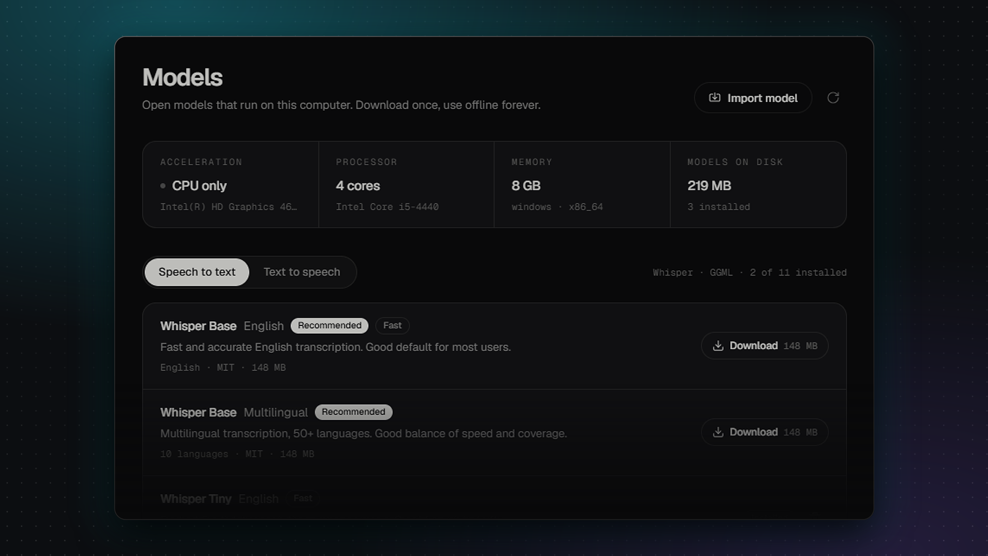Click the 'English · MIT · 148 MB' metadata line
The width and height of the screenshot is (988, 556).
223,368
